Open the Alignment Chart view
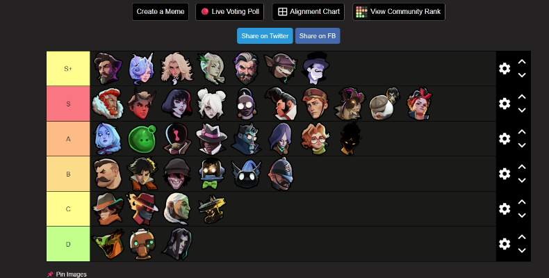Viewport: 549px width, 278px height. 308,12
